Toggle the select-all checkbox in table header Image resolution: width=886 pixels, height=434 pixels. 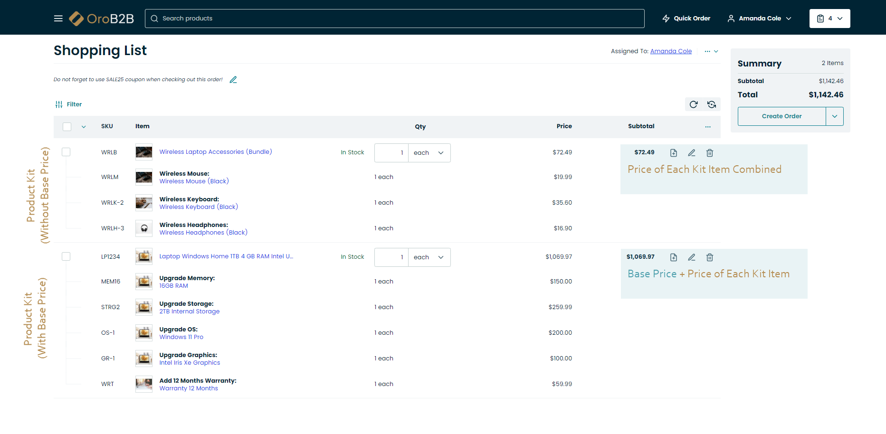67,127
